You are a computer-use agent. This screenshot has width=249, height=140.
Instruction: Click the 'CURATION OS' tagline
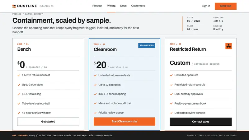(x=46, y=6)
